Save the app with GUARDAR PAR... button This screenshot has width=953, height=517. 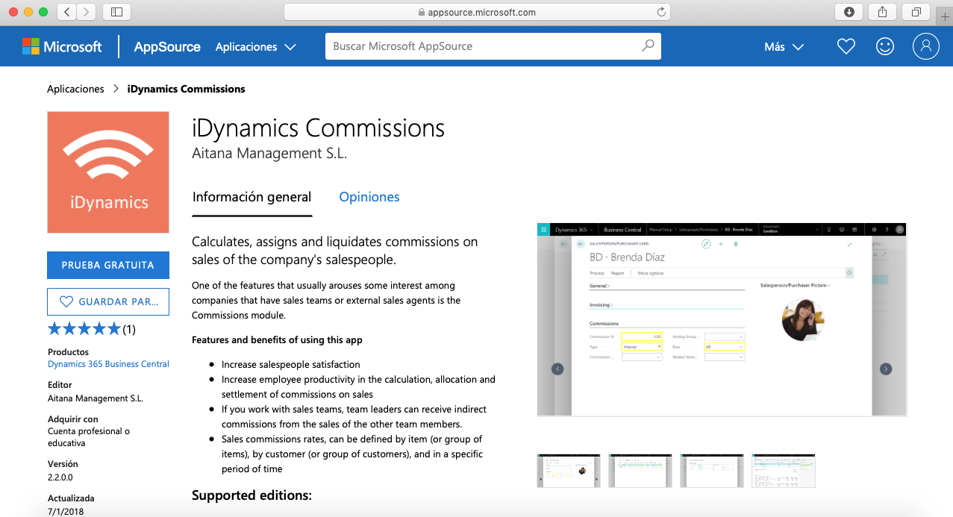point(108,301)
